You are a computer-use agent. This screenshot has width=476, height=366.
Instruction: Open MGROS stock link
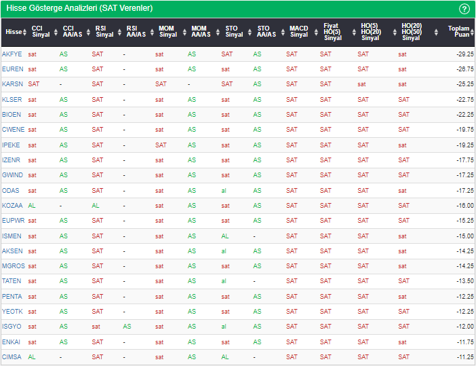[x=14, y=266]
